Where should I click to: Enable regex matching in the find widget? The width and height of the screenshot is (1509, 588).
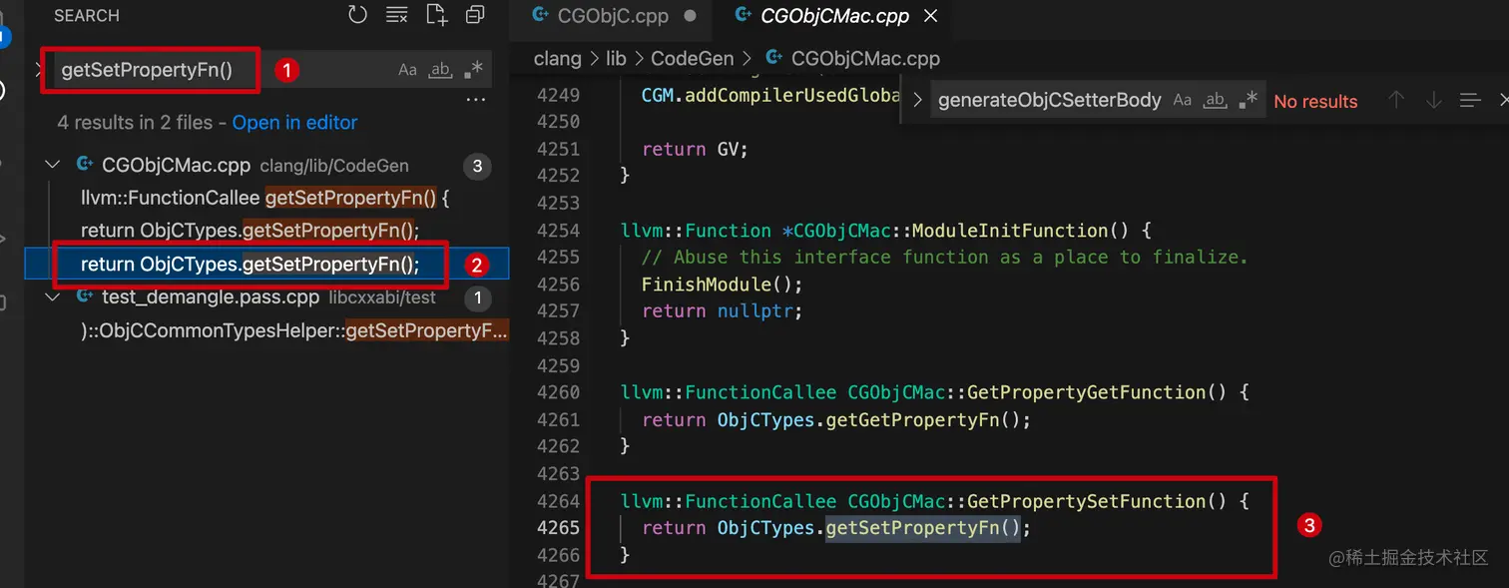coord(1248,99)
